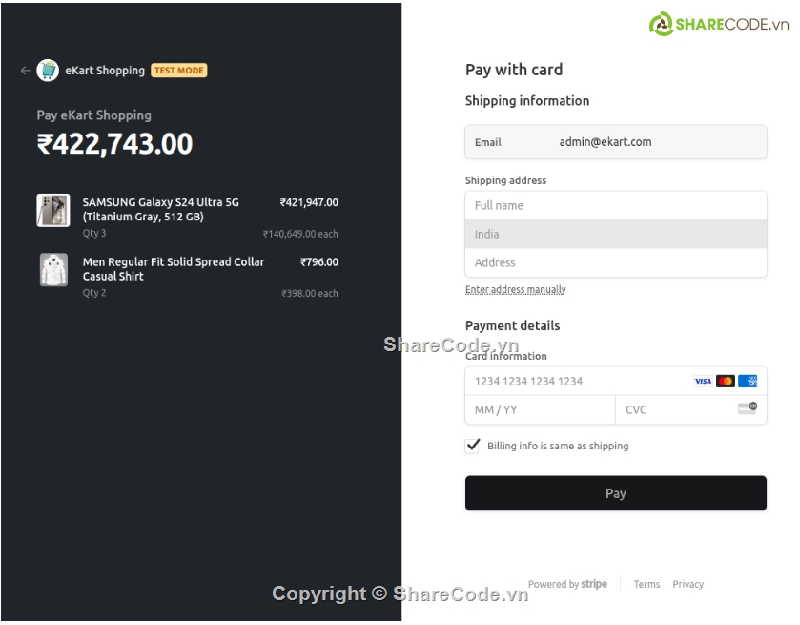Click the SAMSUNG Galaxy S24 Ultra 5G item name
800x625 pixels.
click(x=161, y=209)
